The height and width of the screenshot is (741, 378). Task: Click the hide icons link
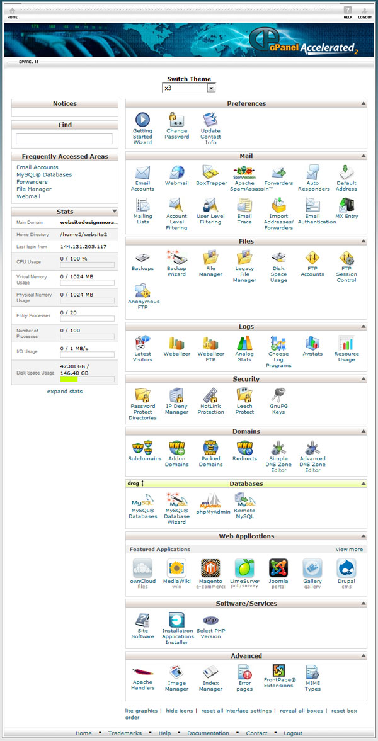point(180,710)
